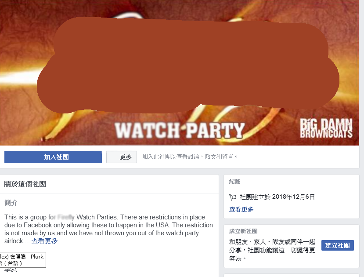Click the 建立社團 create group button

click(338, 245)
